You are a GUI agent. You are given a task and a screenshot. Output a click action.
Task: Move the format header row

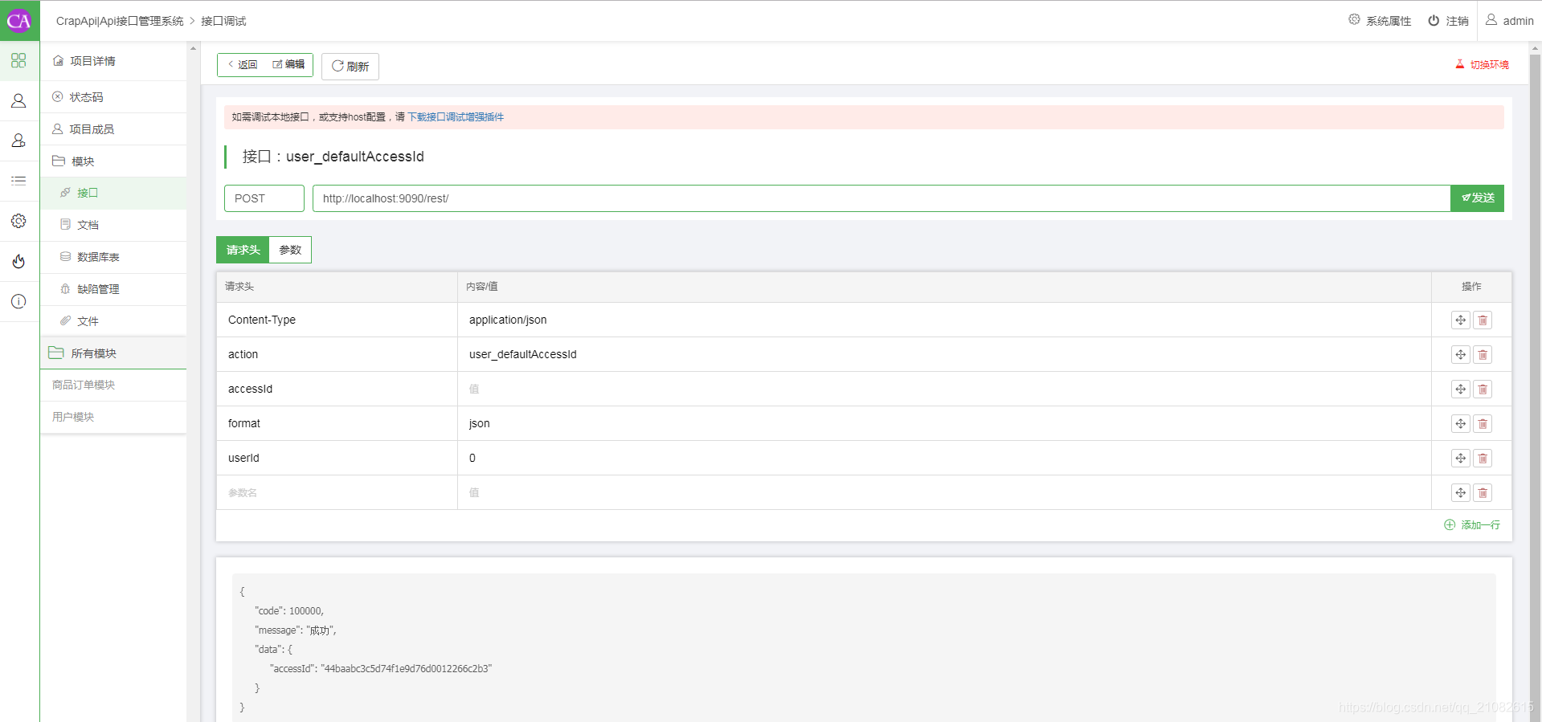tap(1460, 423)
